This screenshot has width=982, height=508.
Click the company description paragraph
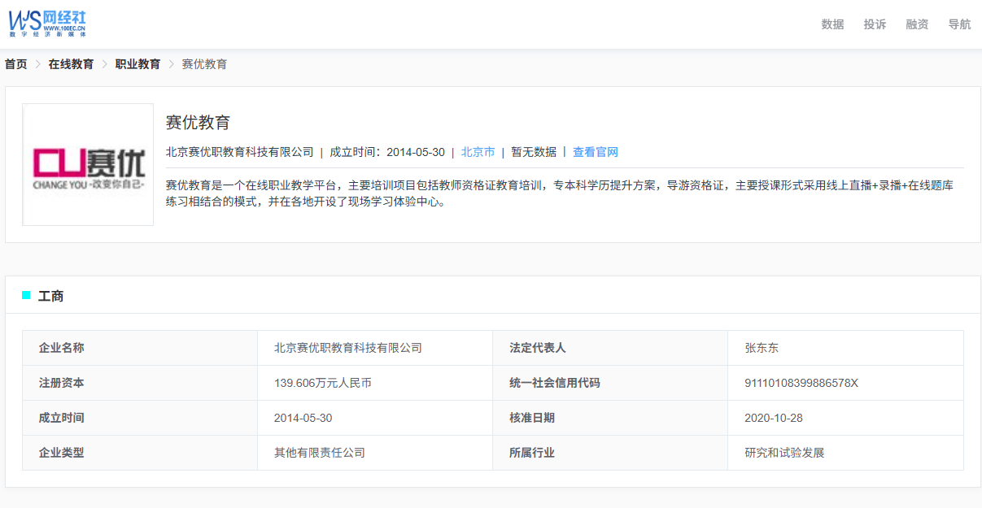pyautogui.click(x=559, y=193)
